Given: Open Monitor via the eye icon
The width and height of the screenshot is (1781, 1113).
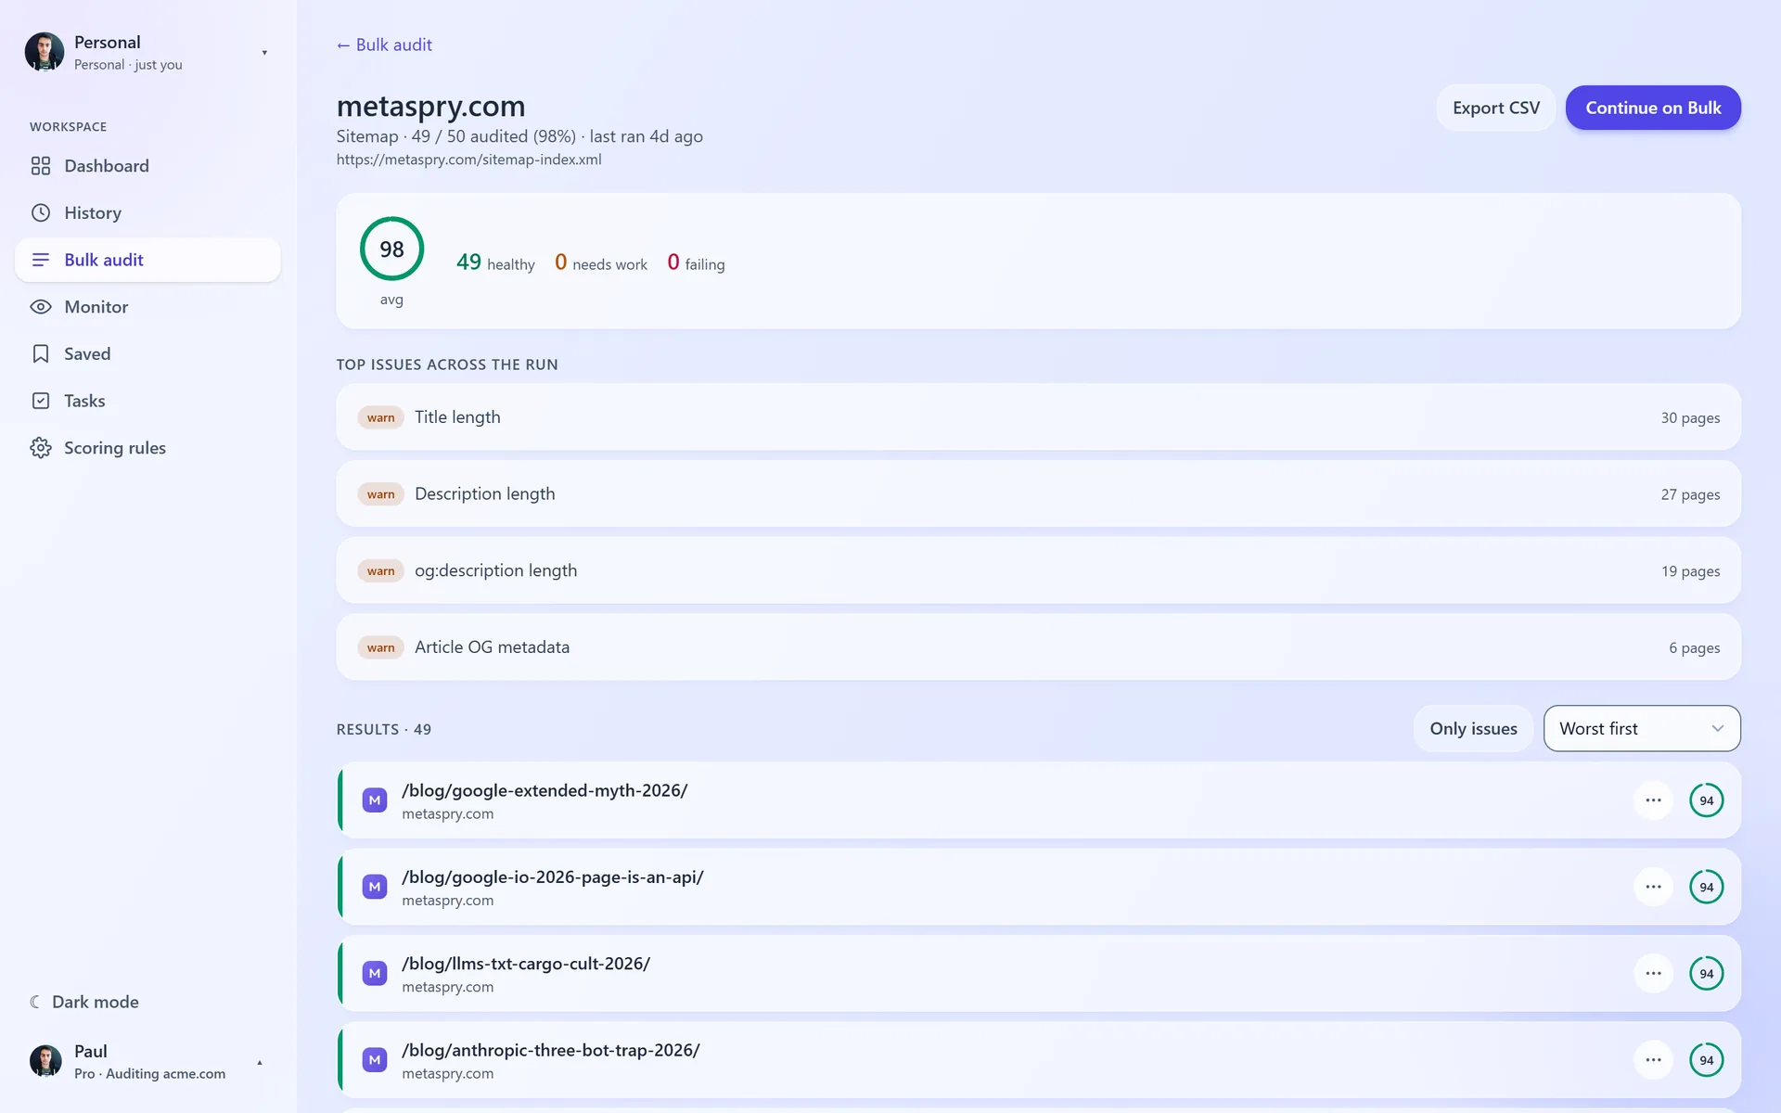Looking at the screenshot, I should [41, 307].
